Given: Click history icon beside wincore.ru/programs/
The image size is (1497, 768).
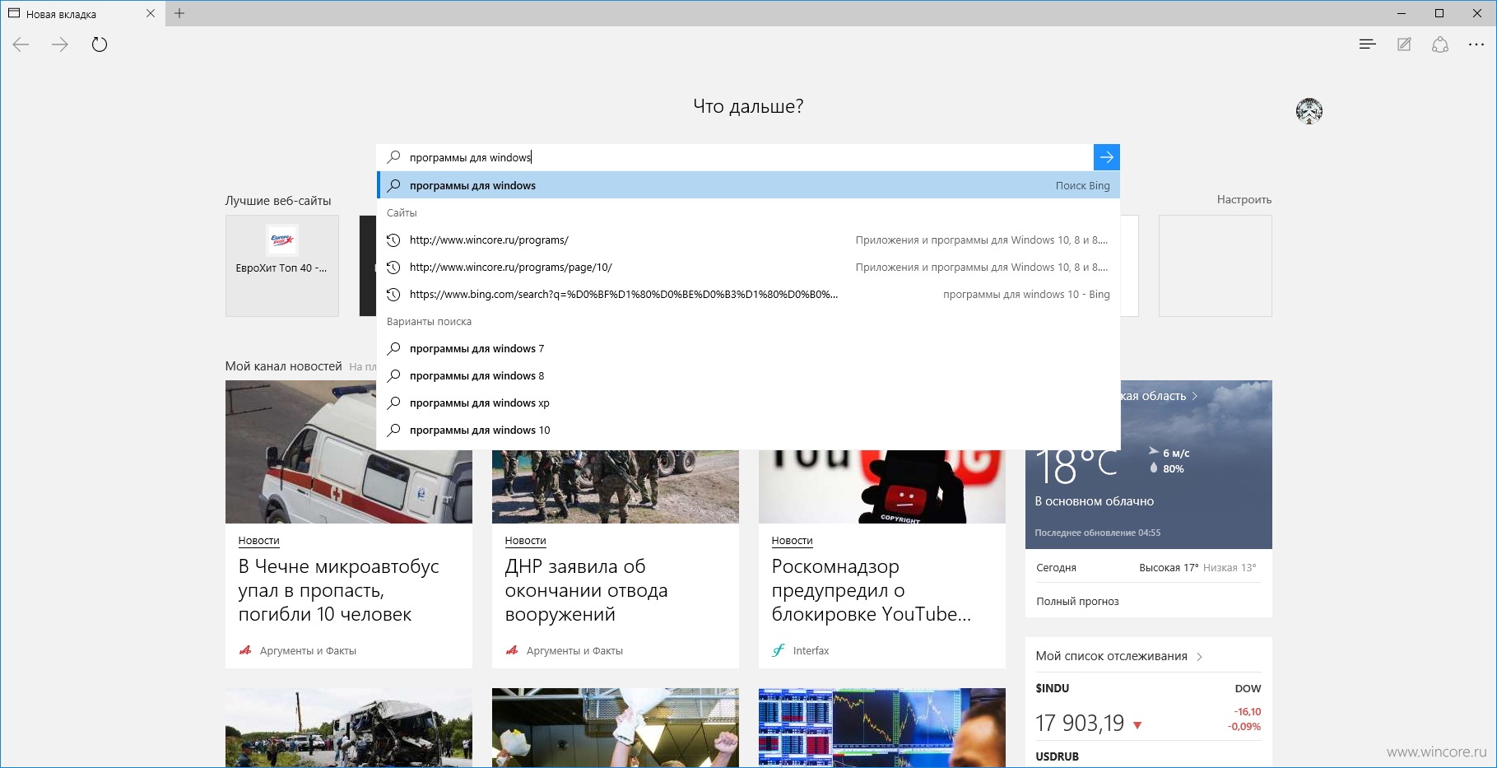Looking at the screenshot, I should tap(393, 240).
